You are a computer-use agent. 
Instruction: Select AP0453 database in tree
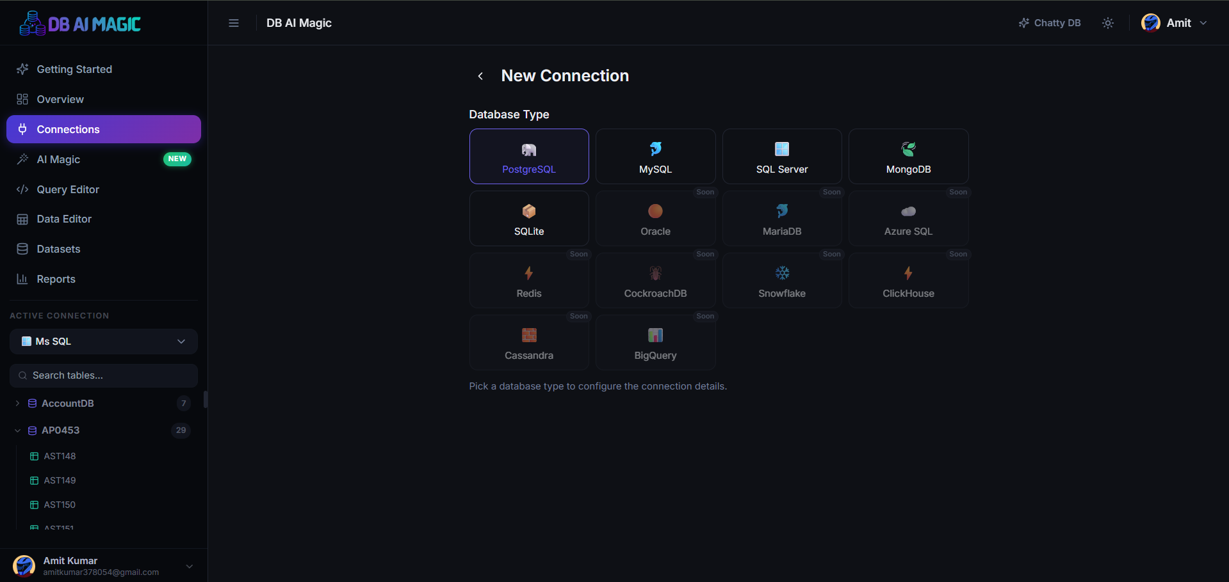(61, 430)
